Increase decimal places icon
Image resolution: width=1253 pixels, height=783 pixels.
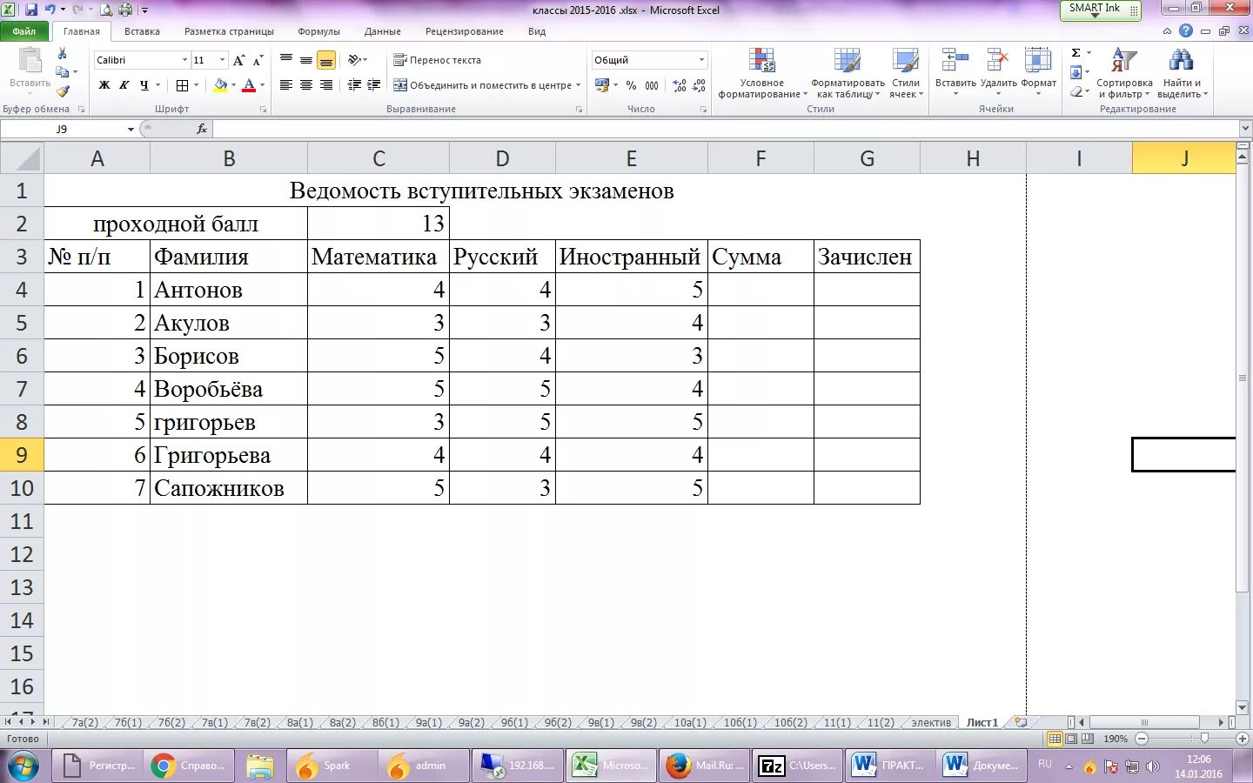pyautogui.click(x=680, y=85)
